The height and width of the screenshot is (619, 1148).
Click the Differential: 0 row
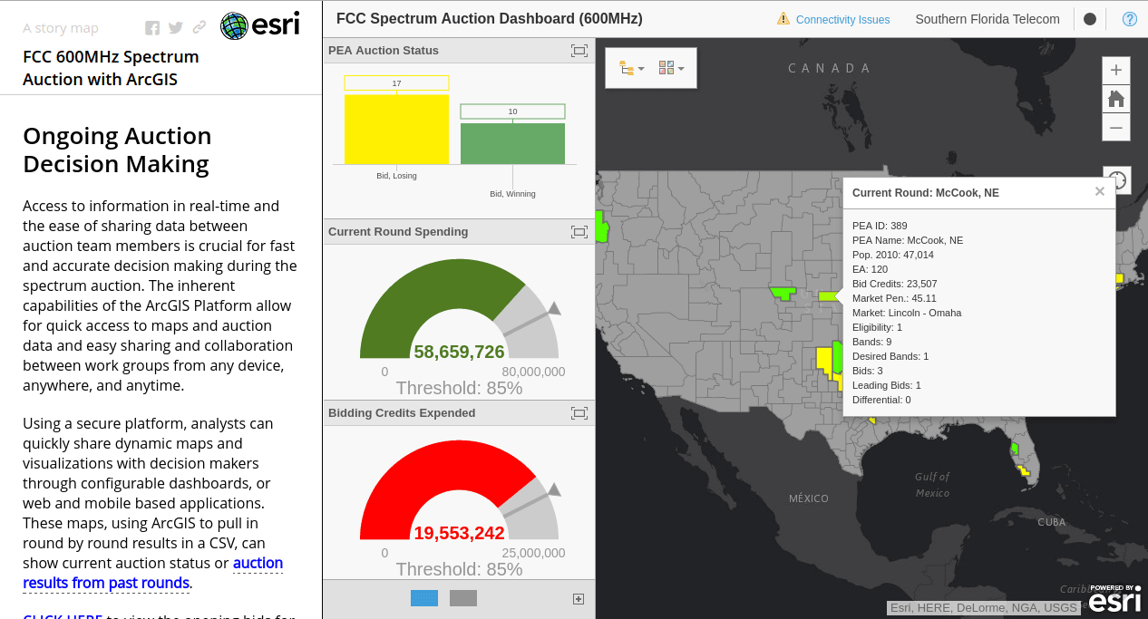[x=881, y=400]
